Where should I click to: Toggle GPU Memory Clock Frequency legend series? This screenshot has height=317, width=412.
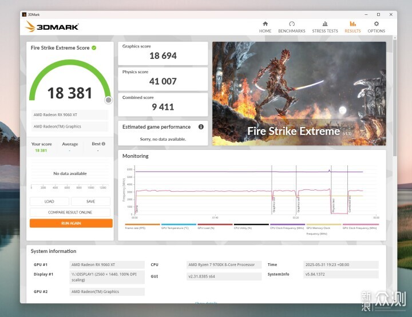click(x=324, y=229)
